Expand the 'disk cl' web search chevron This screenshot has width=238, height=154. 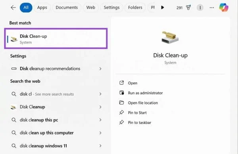pos(100,94)
